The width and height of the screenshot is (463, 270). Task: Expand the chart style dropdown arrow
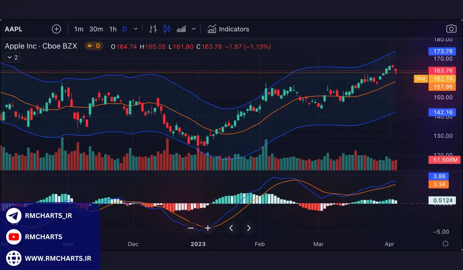(194, 29)
